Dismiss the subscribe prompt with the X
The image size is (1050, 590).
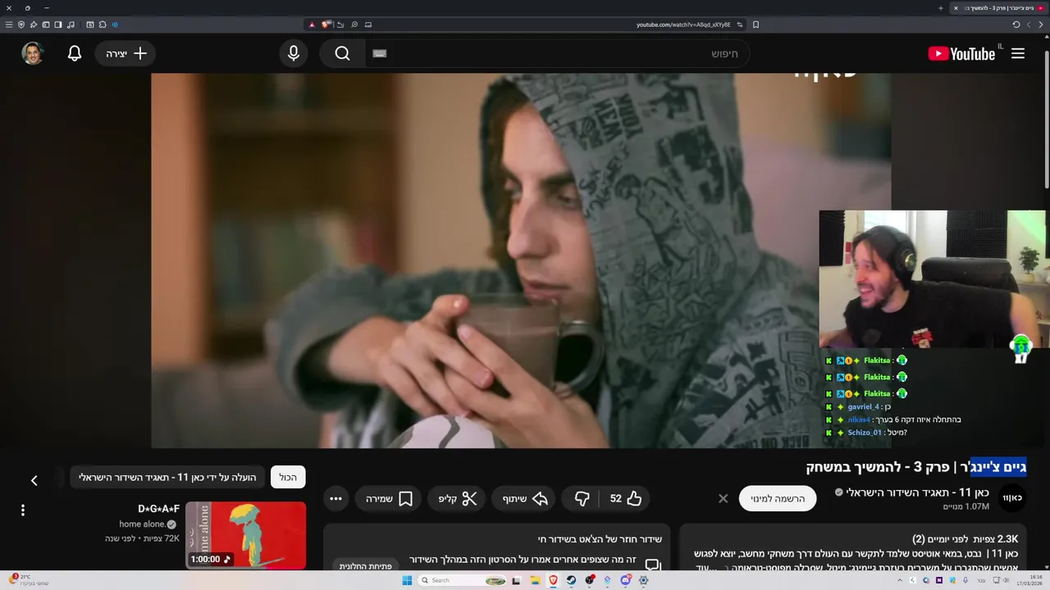(723, 498)
